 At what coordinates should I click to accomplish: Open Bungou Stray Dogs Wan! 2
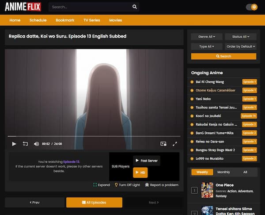216,150
